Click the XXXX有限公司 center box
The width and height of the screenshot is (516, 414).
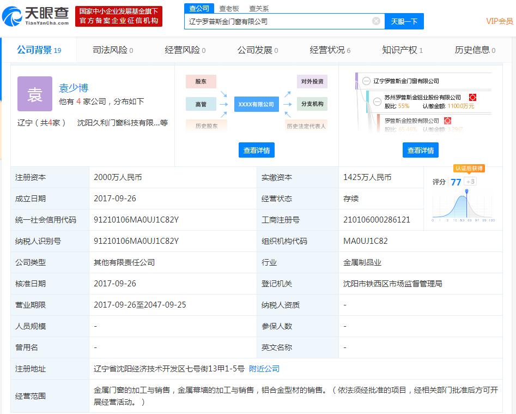pos(256,104)
